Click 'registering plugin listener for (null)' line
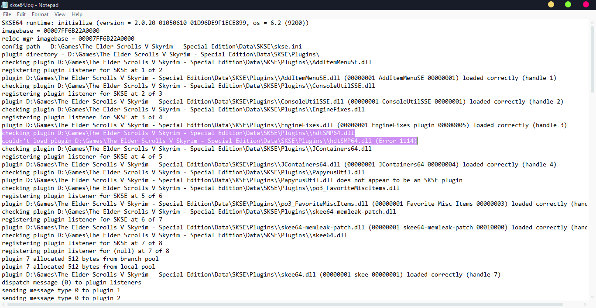 (86, 251)
